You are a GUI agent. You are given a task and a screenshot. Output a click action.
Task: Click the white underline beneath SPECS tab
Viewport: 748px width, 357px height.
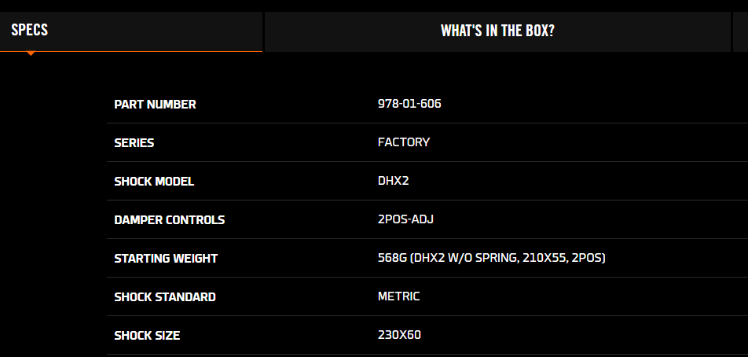pyautogui.click(x=157, y=51)
